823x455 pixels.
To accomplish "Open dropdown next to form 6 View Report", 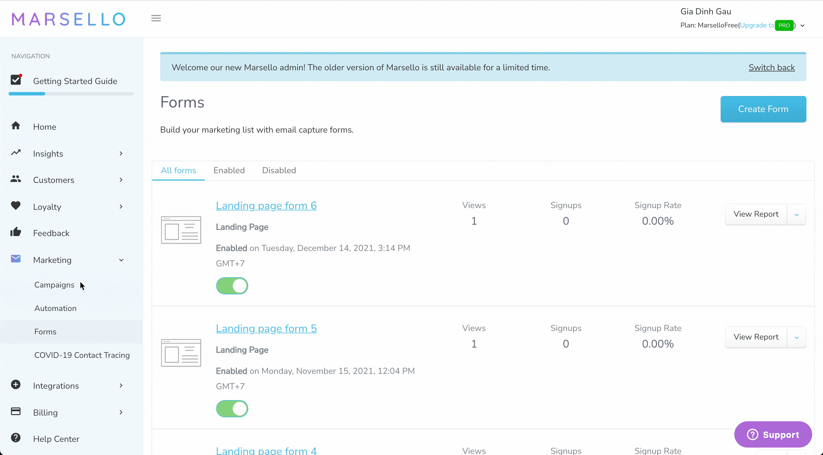I will pos(796,214).
